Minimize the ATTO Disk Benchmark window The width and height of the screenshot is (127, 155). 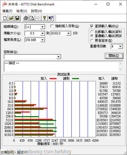pyautogui.click(x=96, y=4)
